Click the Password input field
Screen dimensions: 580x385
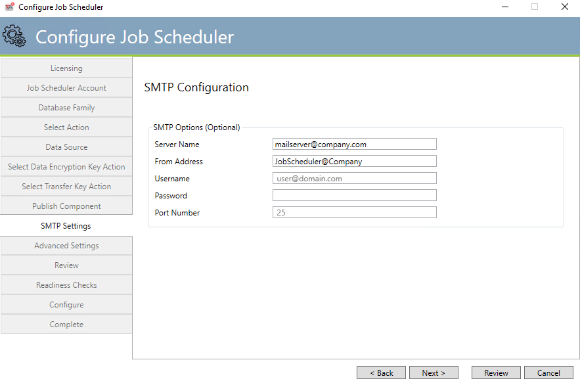(x=354, y=194)
